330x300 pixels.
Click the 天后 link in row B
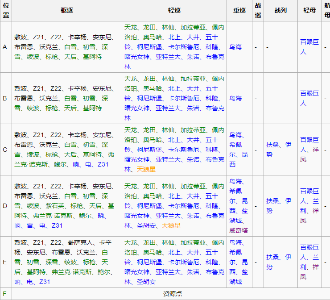70,108
